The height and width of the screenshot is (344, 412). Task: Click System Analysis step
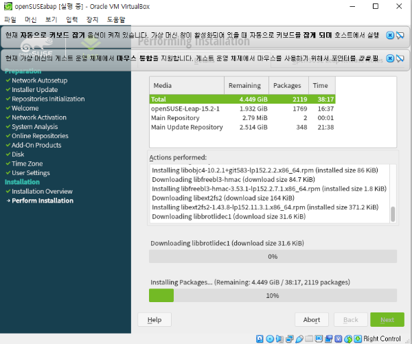tap(35, 126)
